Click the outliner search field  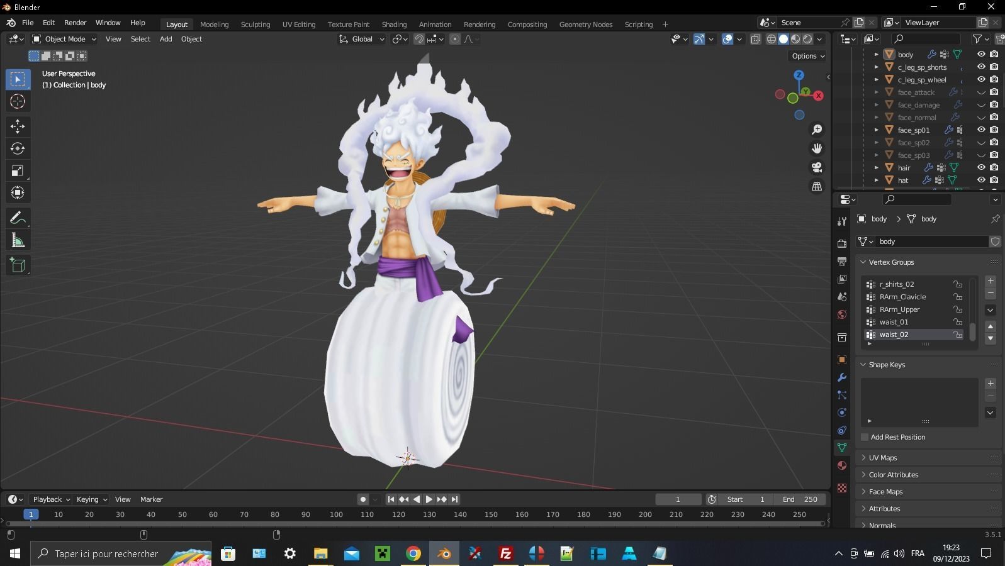click(x=925, y=39)
